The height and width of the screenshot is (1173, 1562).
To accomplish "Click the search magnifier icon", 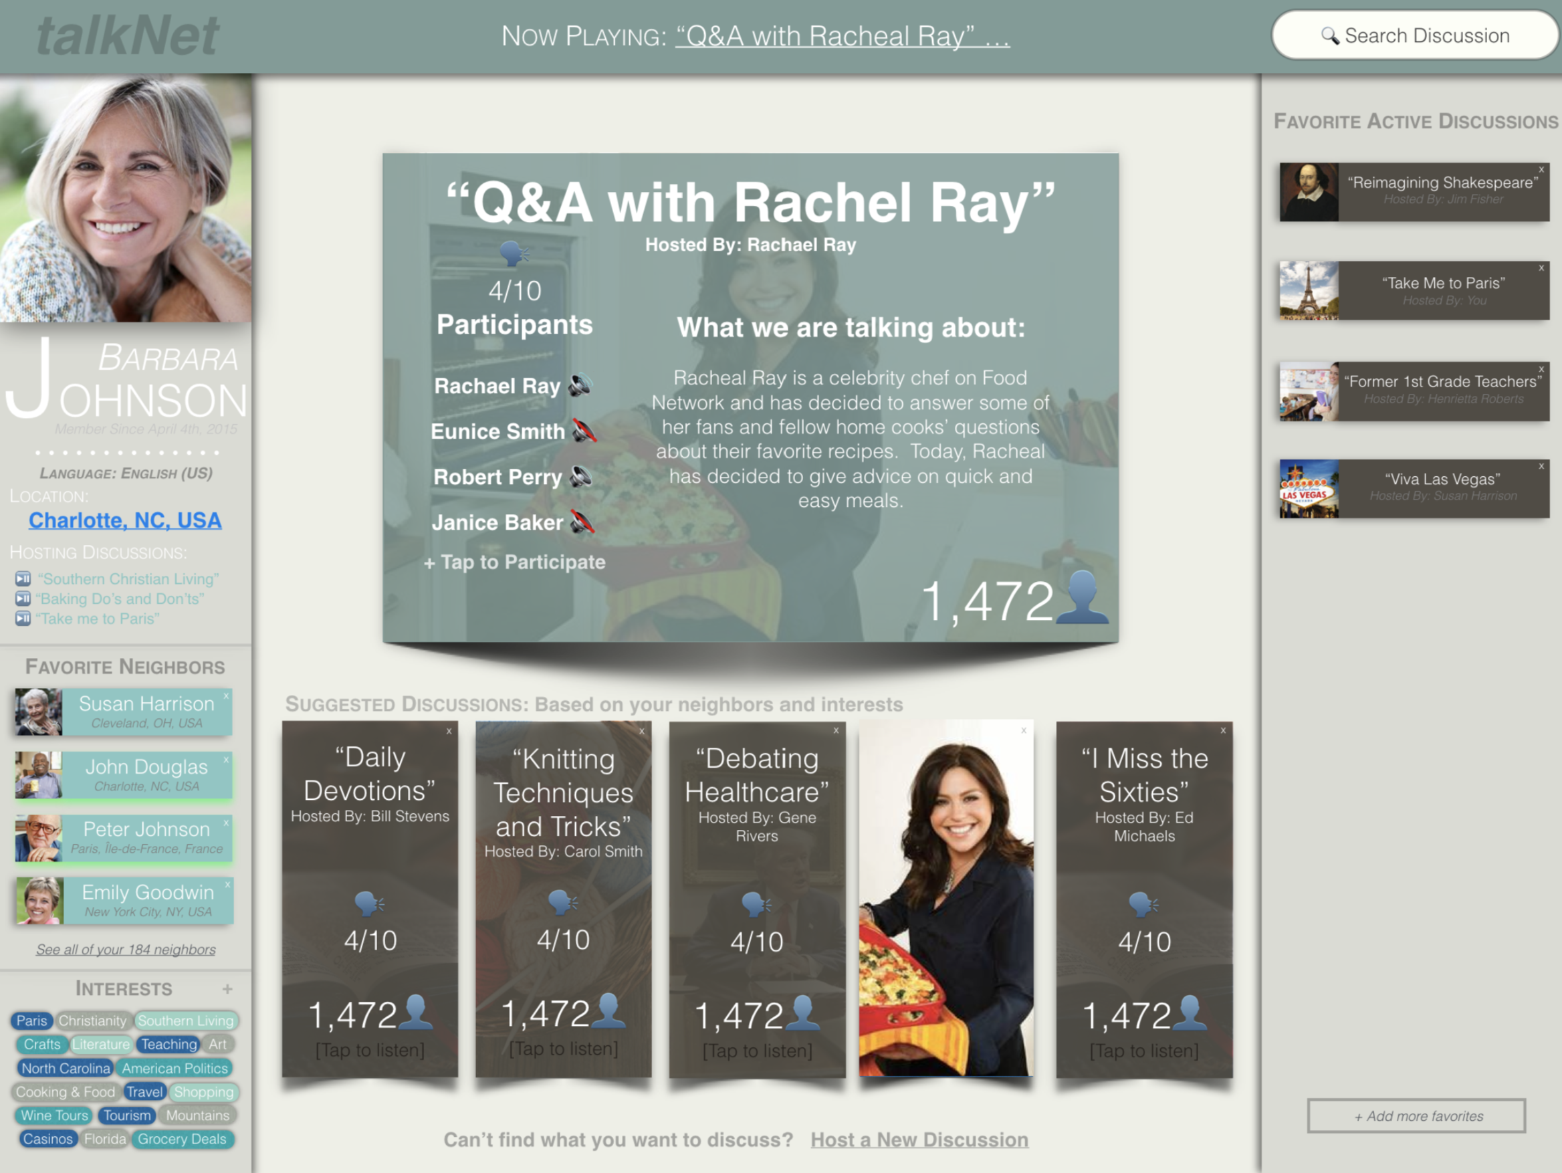I will click(1330, 36).
